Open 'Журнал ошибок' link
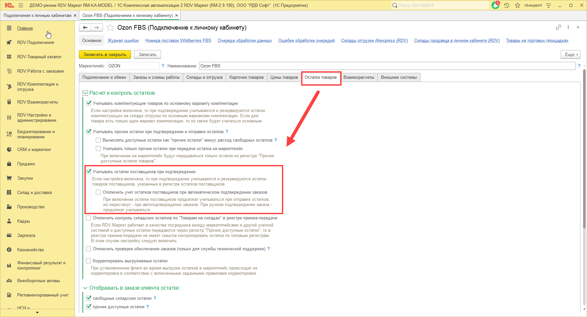 pos(123,41)
